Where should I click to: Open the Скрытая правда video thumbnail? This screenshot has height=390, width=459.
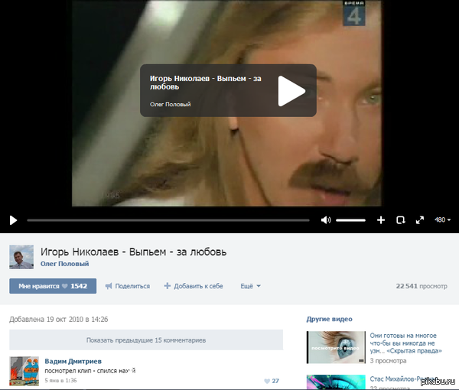(x=334, y=347)
